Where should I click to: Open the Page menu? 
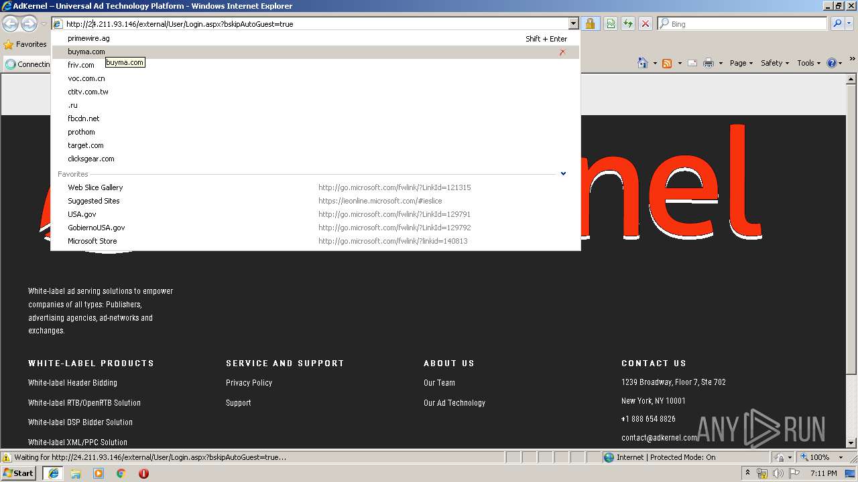pyautogui.click(x=741, y=63)
